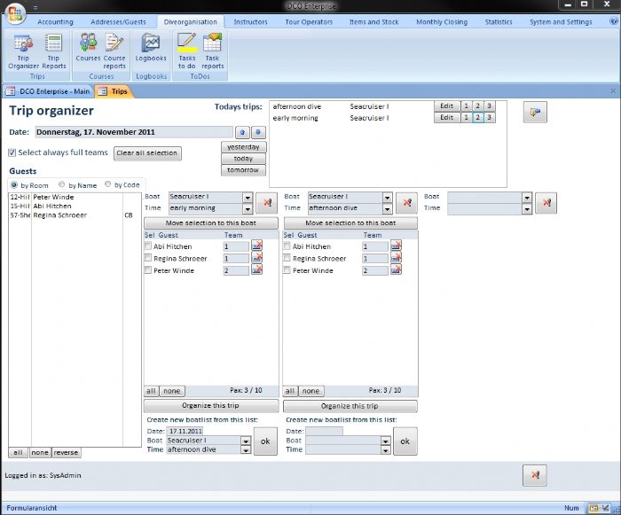Open the Logbooks icon
Viewport: 621px width, 515px height.
151,48
